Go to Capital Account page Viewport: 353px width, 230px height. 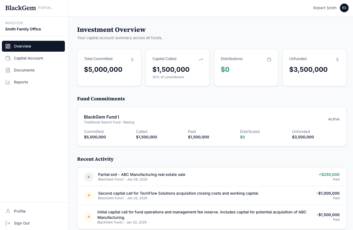[33, 58]
